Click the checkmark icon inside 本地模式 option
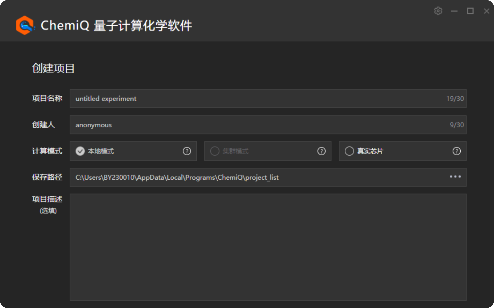Screen dimensions: 494x308 tap(80, 151)
